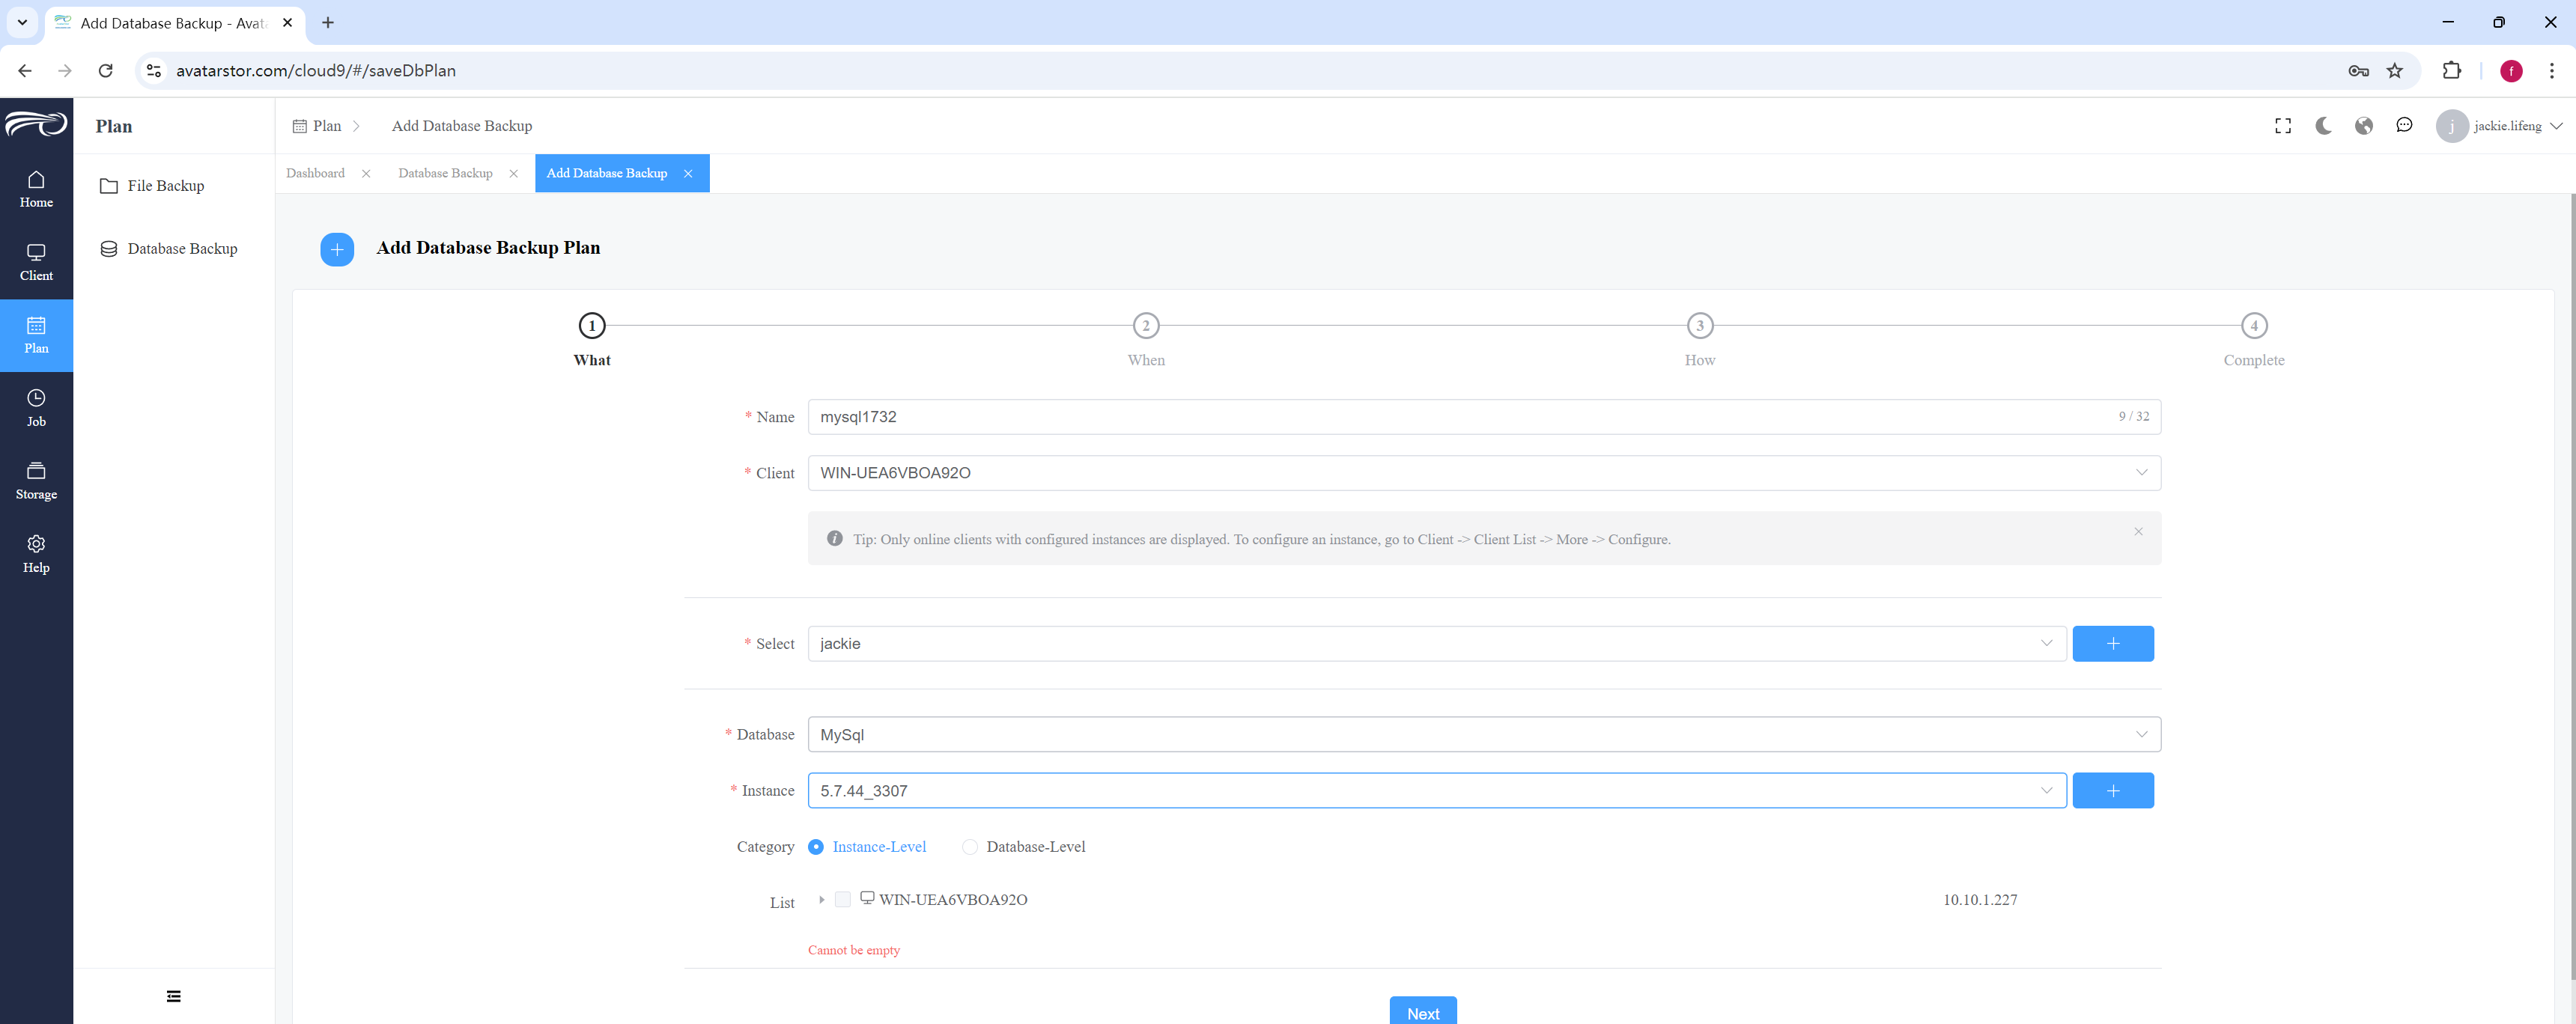Open the language globe icon
This screenshot has height=1024, width=2576.
(x=2364, y=126)
